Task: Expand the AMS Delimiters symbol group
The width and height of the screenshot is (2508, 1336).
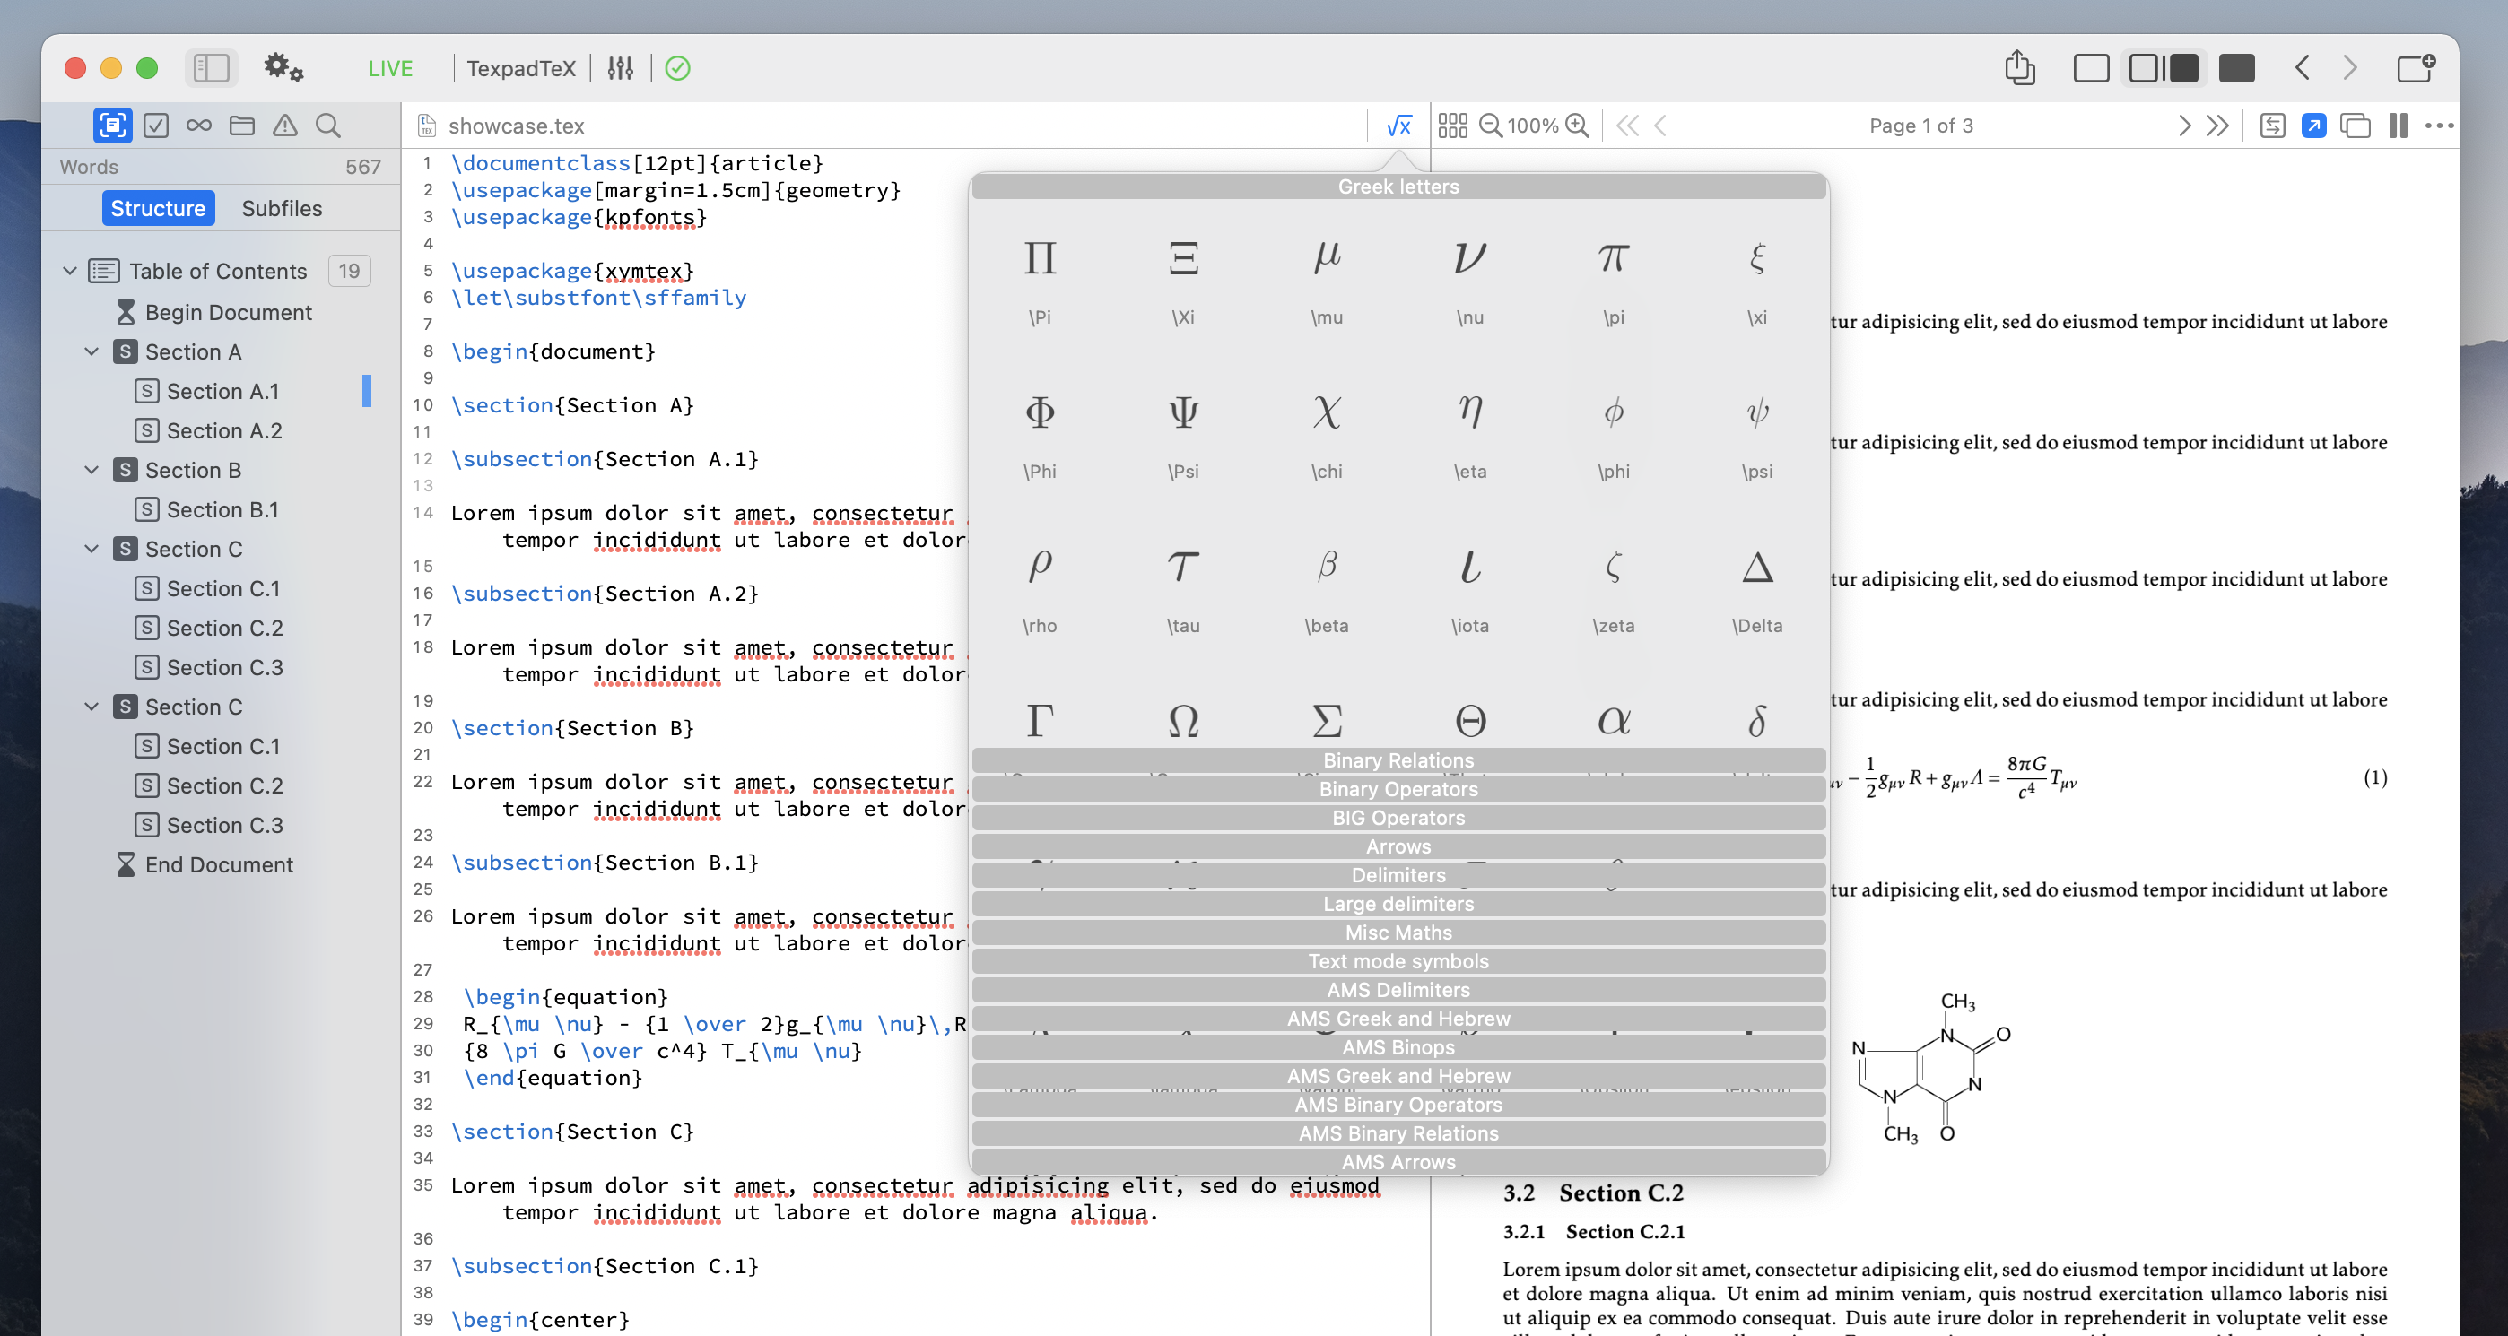Action: pyautogui.click(x=1398, y=990)
